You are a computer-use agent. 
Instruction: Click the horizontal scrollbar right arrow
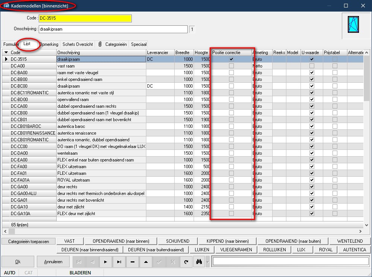point(360,231)
